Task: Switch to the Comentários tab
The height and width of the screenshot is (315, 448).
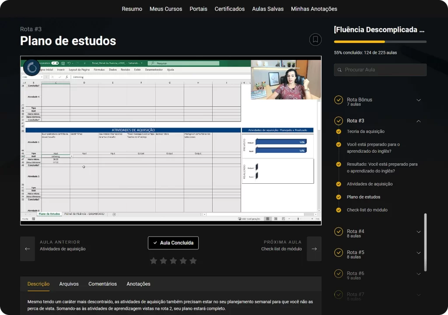Action: click(102, 284)
